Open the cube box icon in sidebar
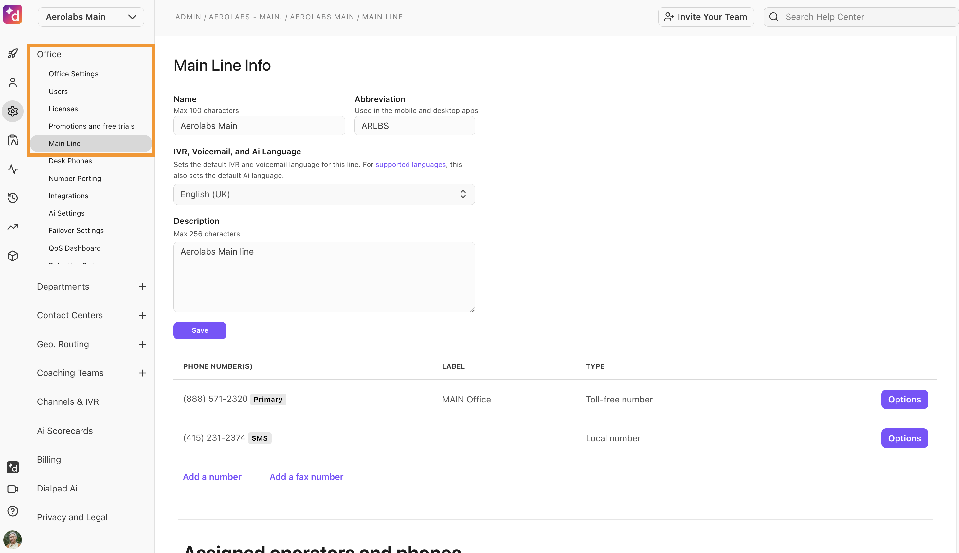The image size is (959, 553). coord(13,256)
